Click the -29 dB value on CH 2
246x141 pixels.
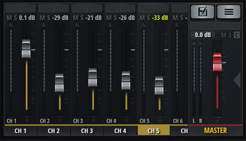(60, 18)
